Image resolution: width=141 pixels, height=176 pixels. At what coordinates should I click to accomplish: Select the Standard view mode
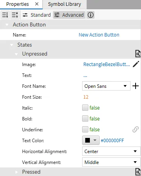click(x=36, y=15)
